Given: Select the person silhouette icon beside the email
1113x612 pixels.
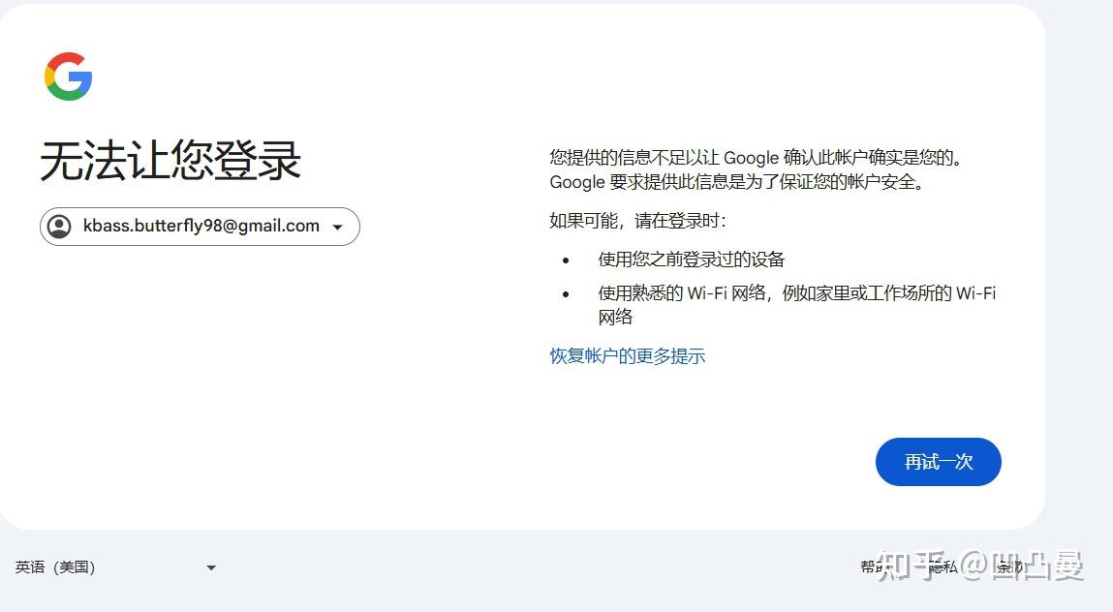Looking at the screenshot, I should (x=59, y=226).
